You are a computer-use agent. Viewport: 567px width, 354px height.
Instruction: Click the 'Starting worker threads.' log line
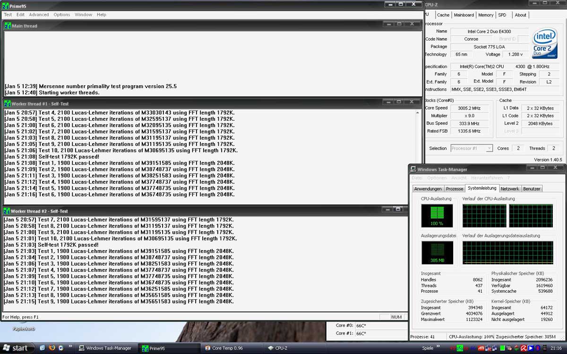coord(69,93)
